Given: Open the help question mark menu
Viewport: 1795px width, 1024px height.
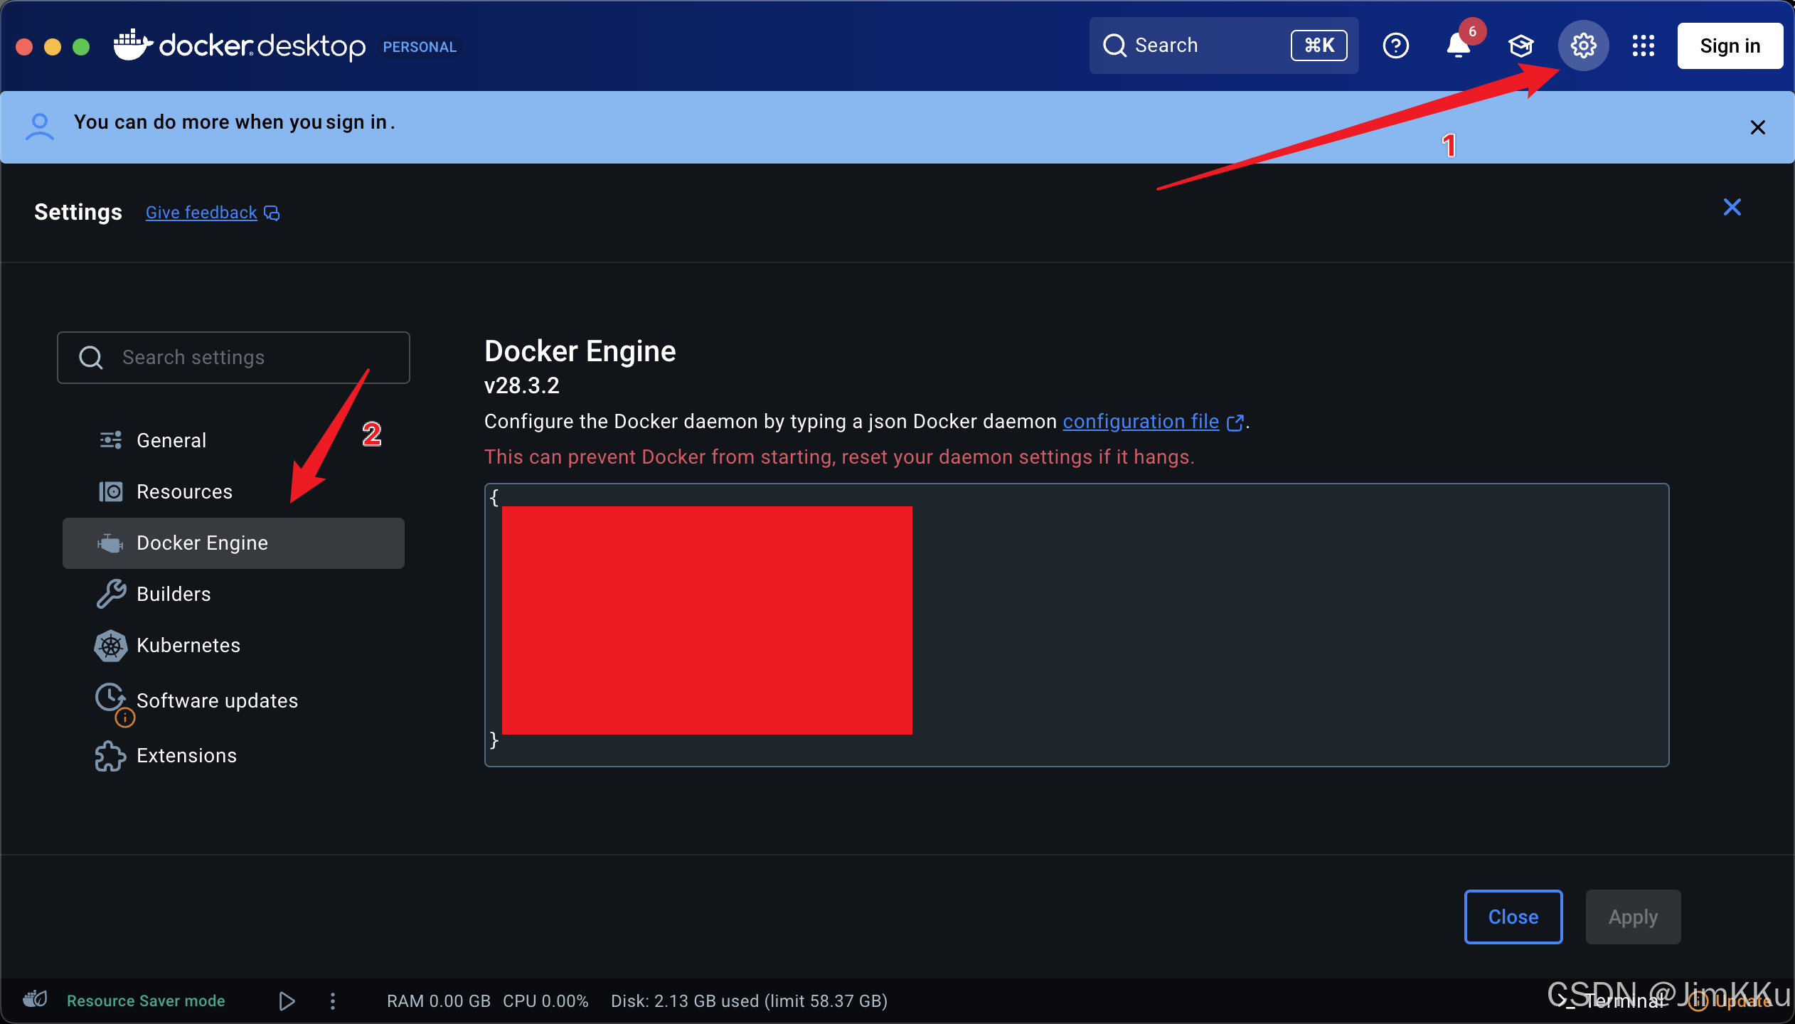Looking at the screenshot, I should pos(1395,46).
